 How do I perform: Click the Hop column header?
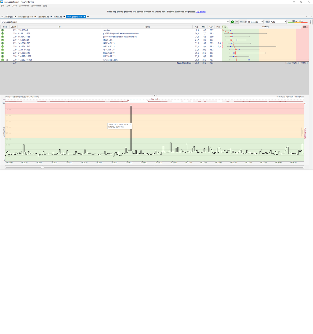(x=5, y=27)
